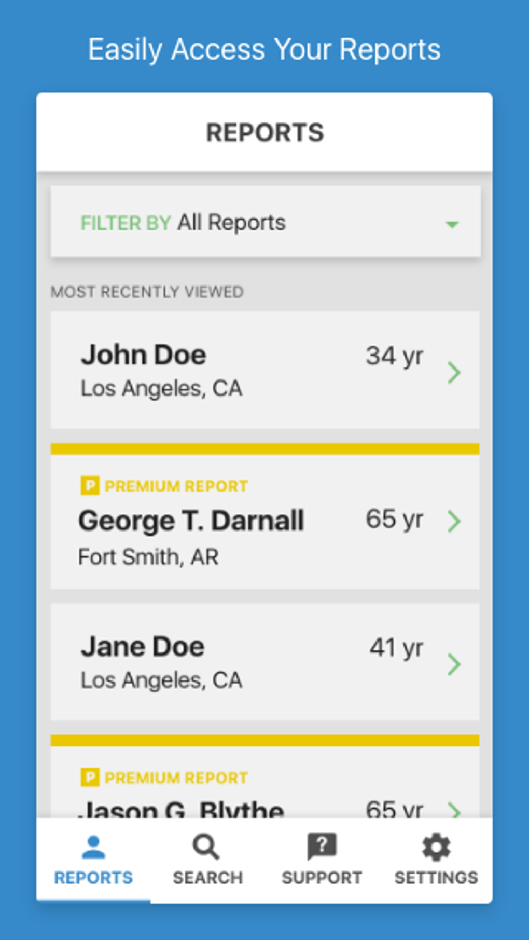Screen dimensions: 529x940
Task: Tap the Search magnifier icon
Action: pyautogui.click(x=206, y=847)
